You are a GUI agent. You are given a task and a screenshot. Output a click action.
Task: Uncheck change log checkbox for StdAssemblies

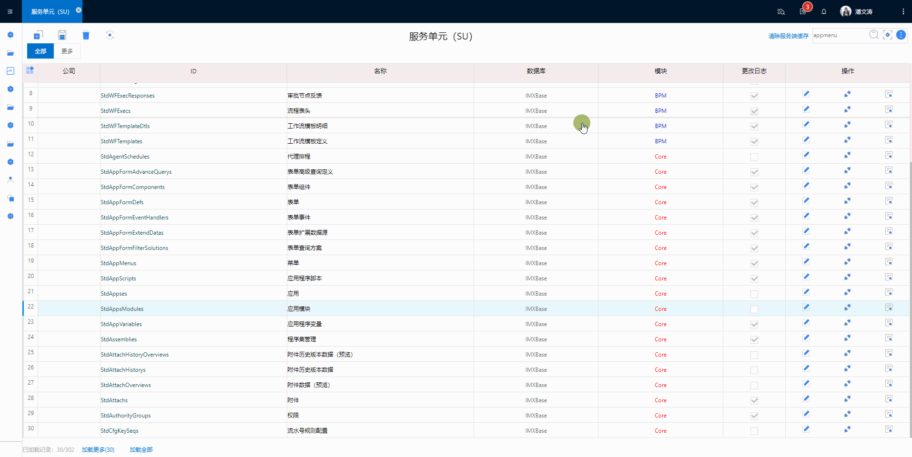click(754, 340)
